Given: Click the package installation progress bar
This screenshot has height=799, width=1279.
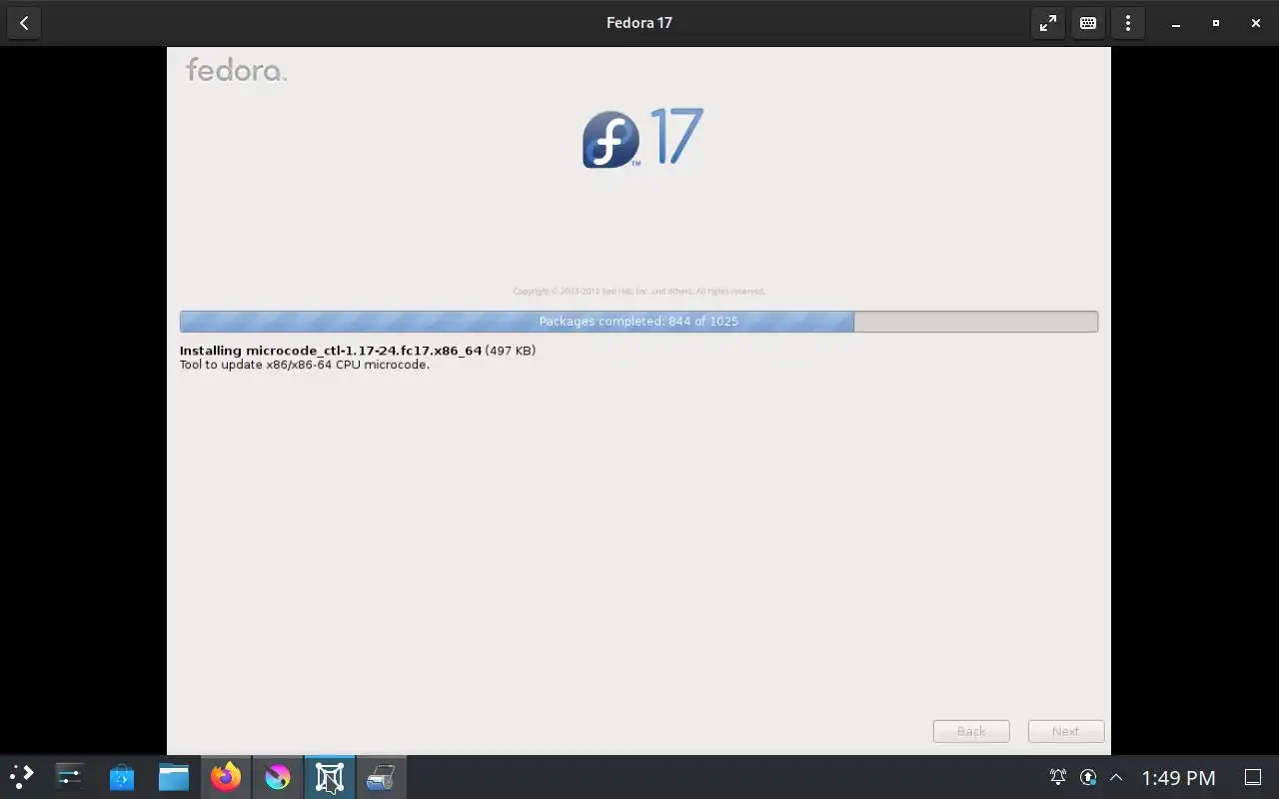Looking at the screenshot, I should 639,322.
